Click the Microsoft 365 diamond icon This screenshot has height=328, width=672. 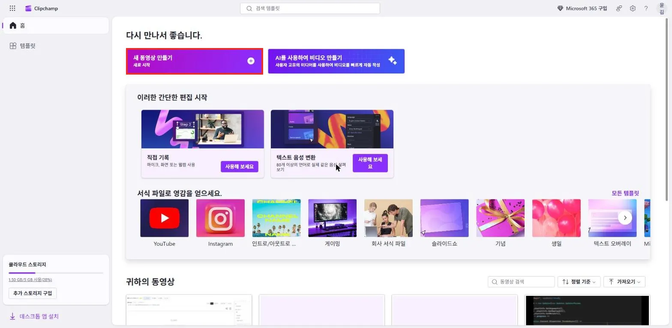pos(560,8)
